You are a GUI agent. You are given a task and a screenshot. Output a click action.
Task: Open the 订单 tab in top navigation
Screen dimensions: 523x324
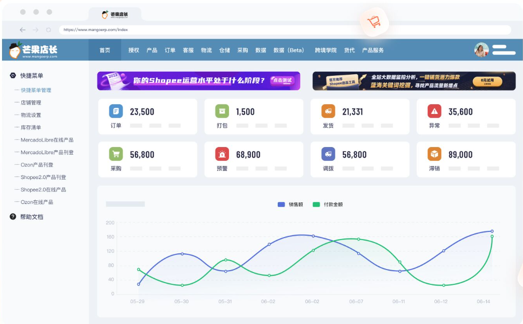tap(170, 50)
